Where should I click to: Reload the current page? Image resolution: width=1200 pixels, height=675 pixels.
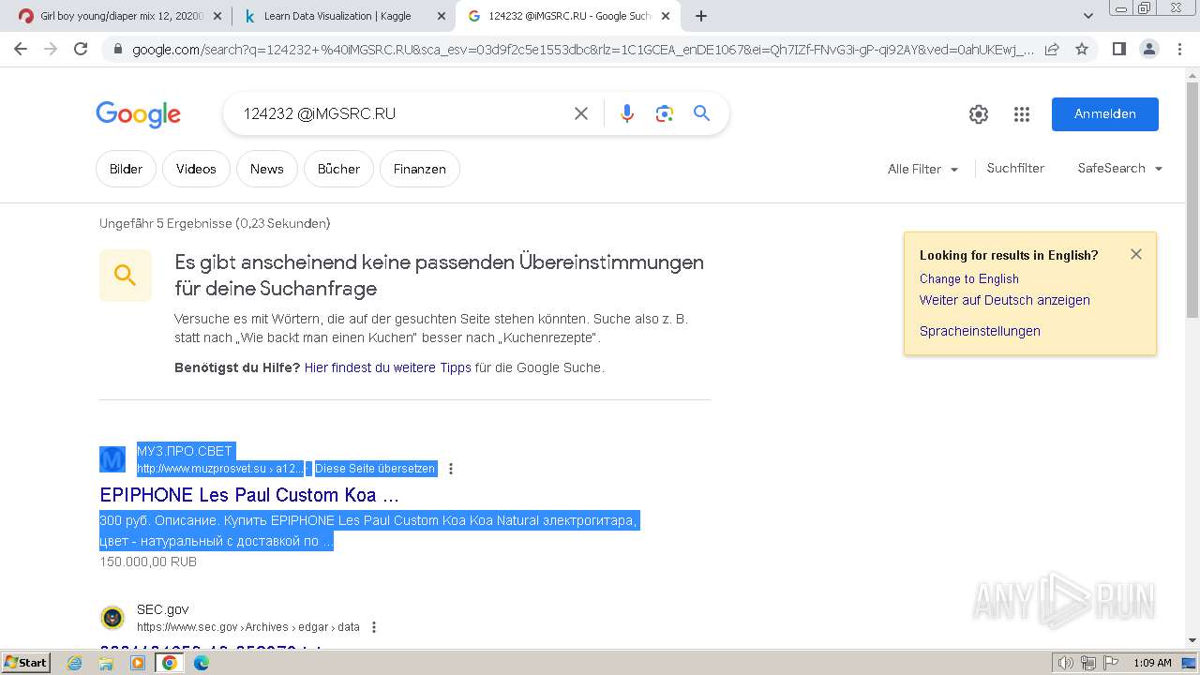[81, 49]
